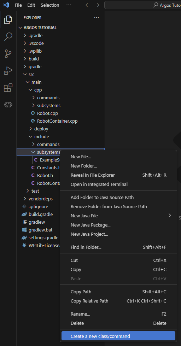
Task: Open the Search view icon
Action: (8, 37)
